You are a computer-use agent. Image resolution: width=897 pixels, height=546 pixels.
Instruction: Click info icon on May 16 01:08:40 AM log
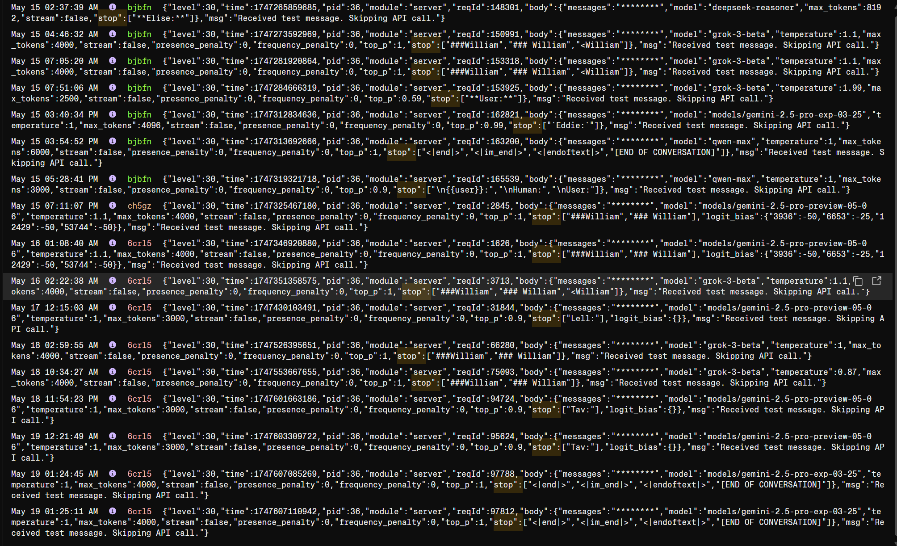click(x=113, y=243)
